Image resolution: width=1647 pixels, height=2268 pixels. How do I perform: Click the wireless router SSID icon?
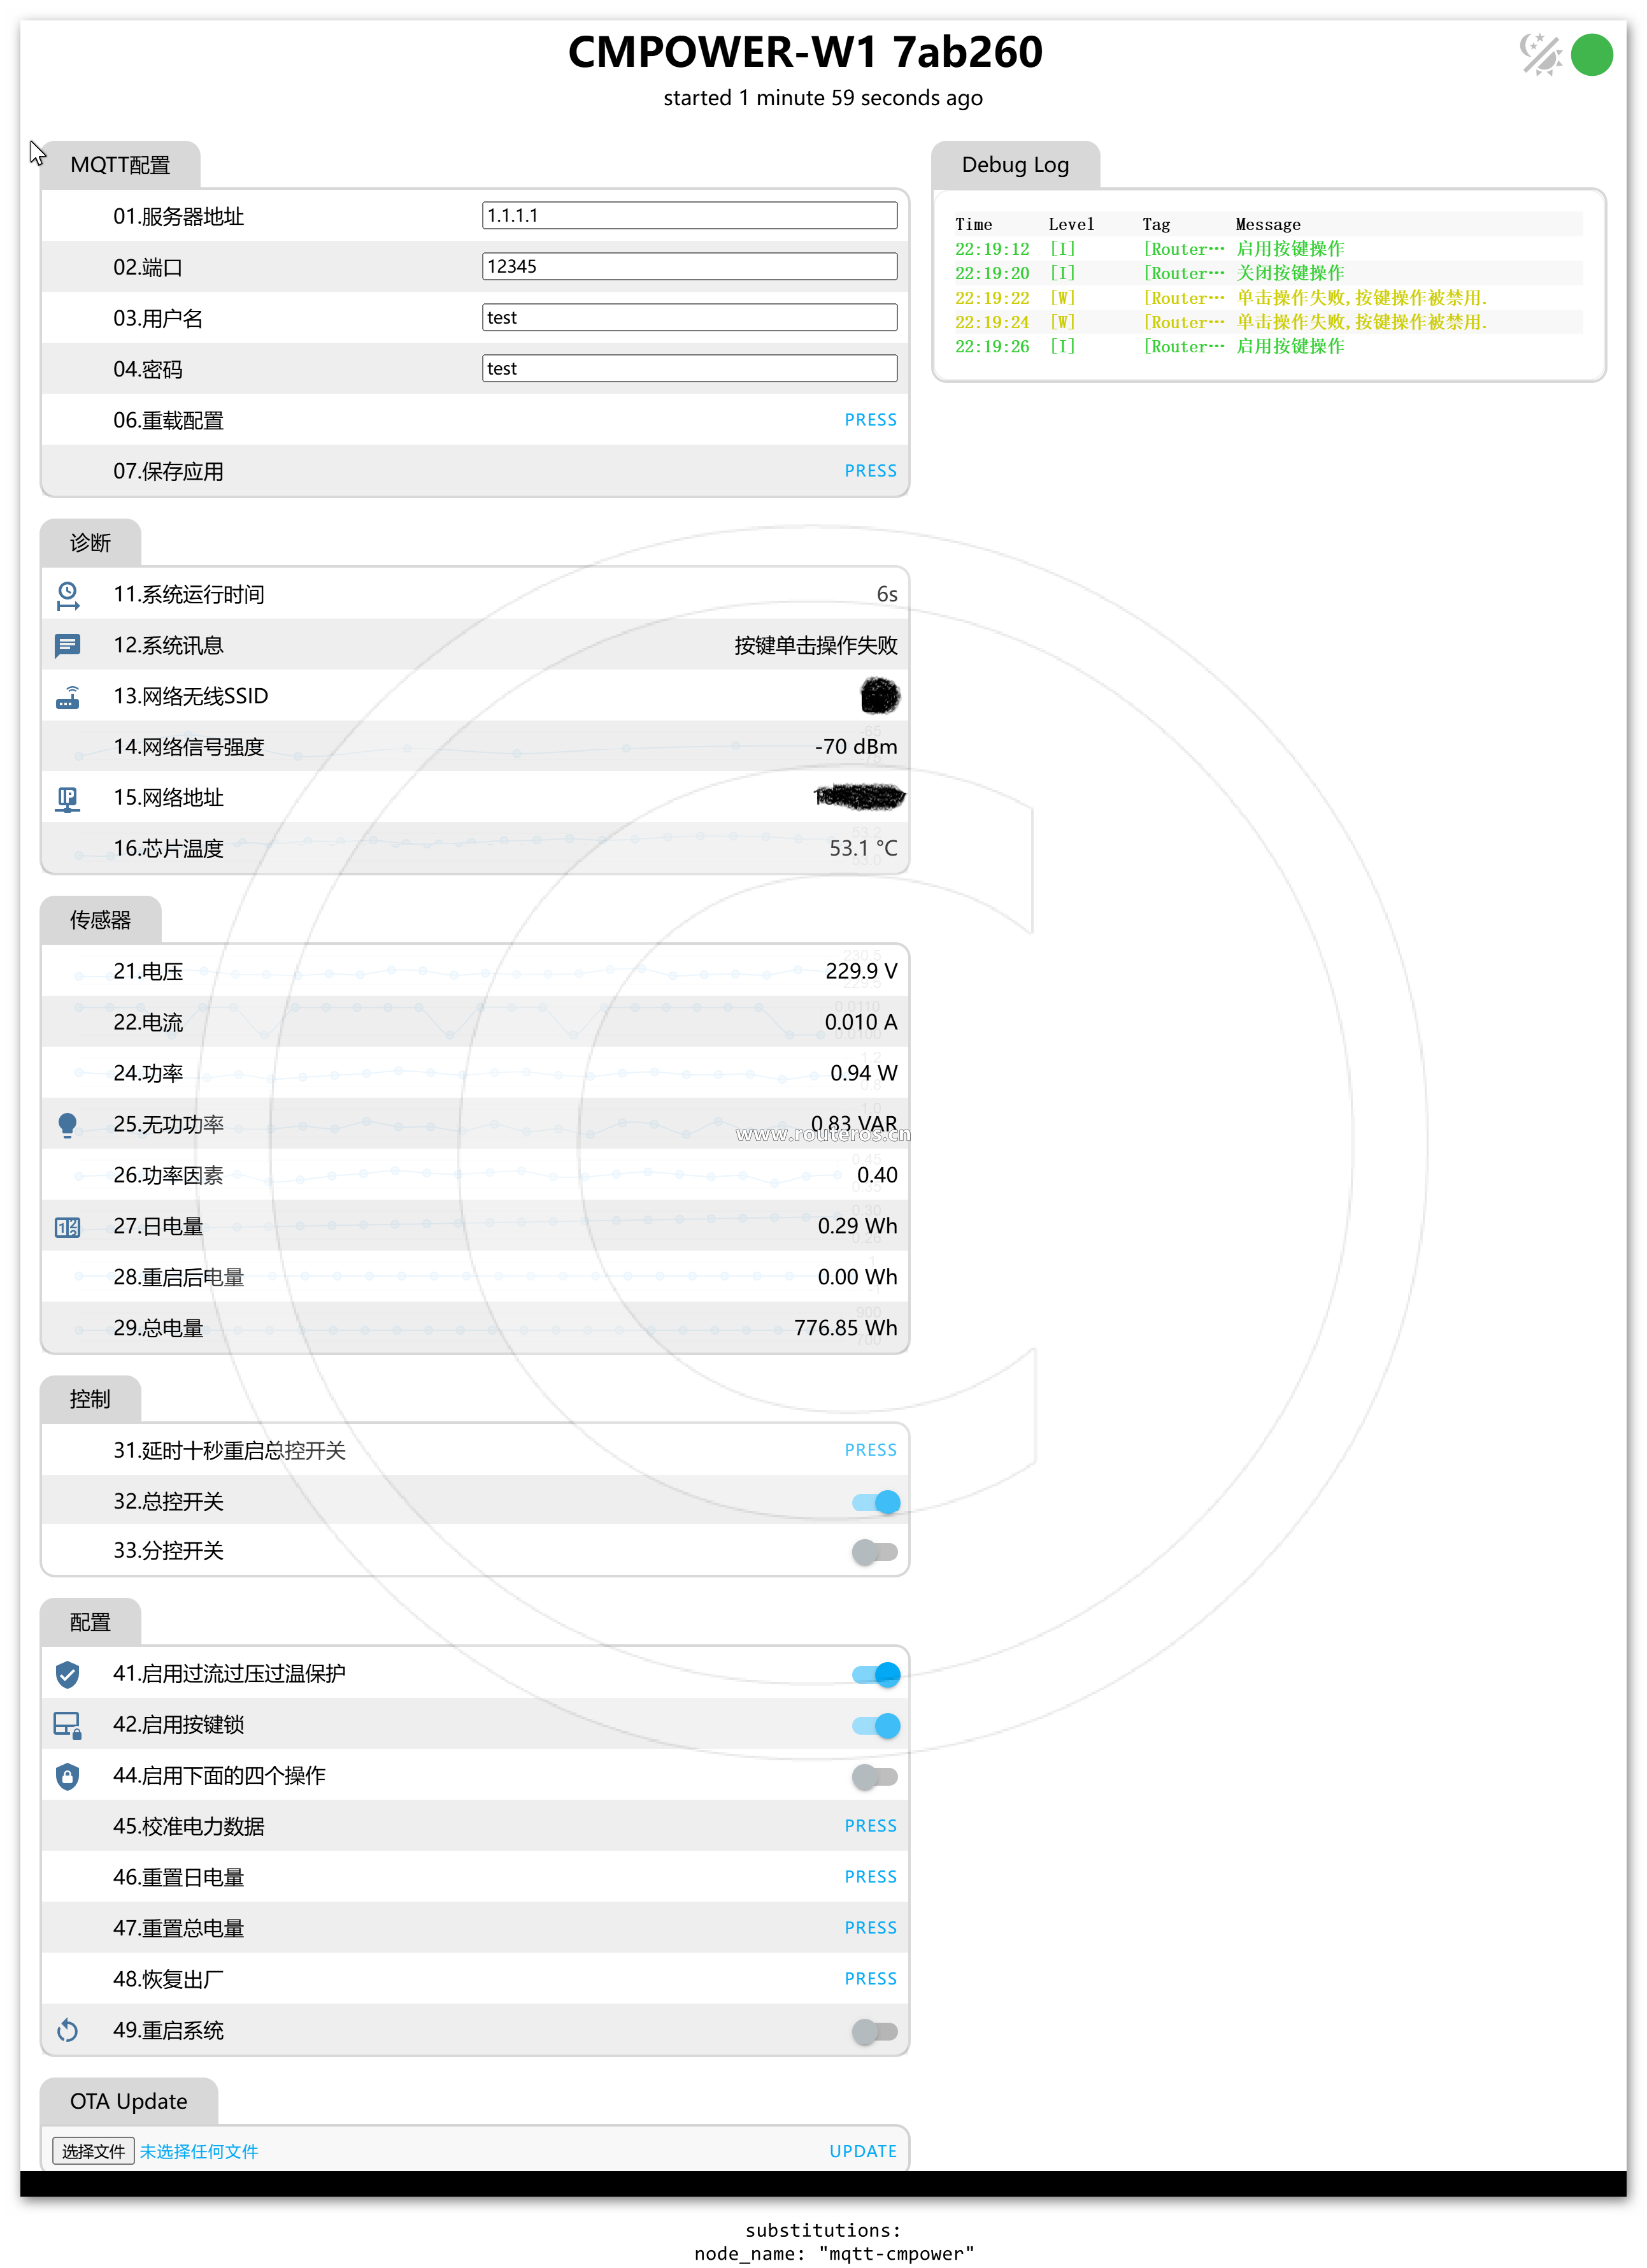click(67, 697)
